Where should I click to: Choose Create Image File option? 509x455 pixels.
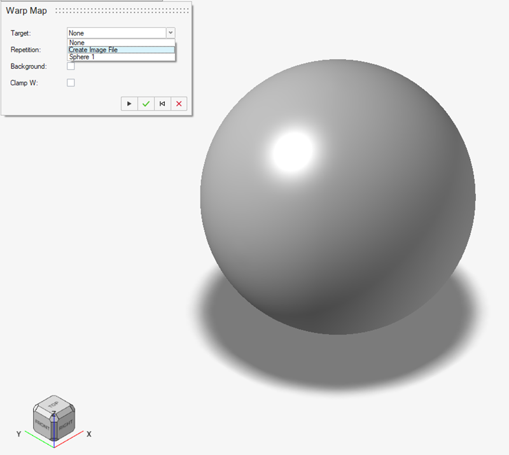pyautogui.click(x=121, y=50)
